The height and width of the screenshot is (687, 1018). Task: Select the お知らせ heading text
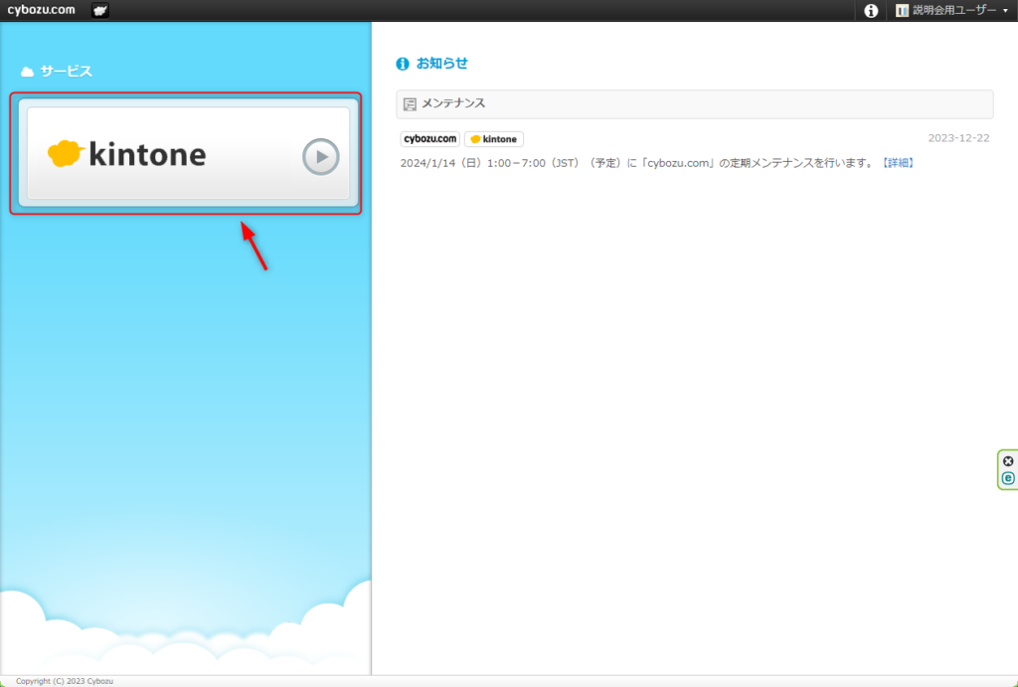click(x=441, y=64)
